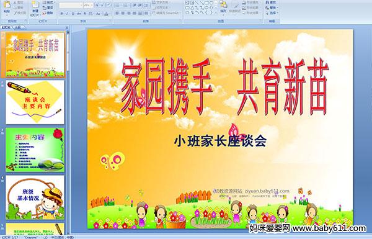Select the oval shape in shapes gallery
Image resolution: width=372 pixels, height=239 pixels.
211,2
